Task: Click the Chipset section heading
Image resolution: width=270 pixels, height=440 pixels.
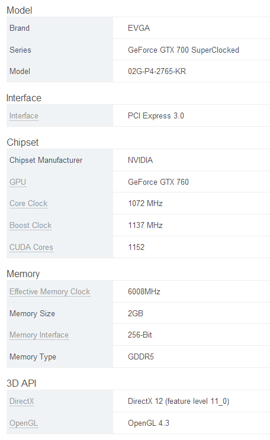Action: pyautogui.click(x=22, y=142)
